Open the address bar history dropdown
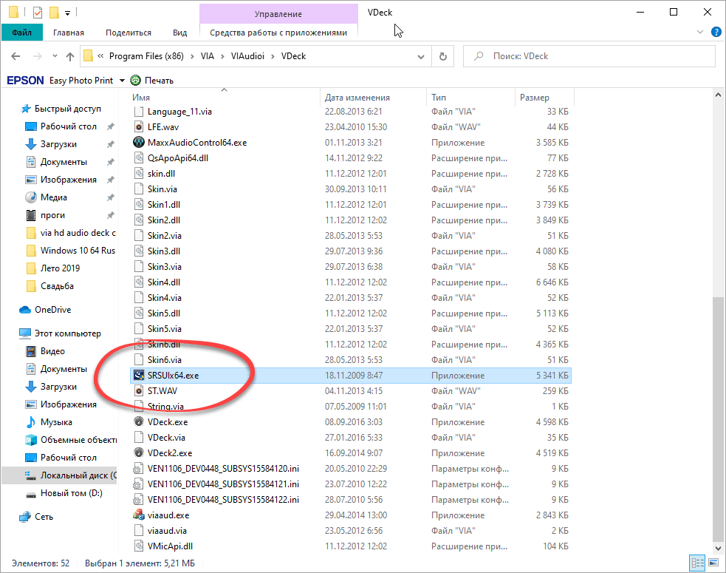Viewport: 726px width, 573px height. coord(420,56)
